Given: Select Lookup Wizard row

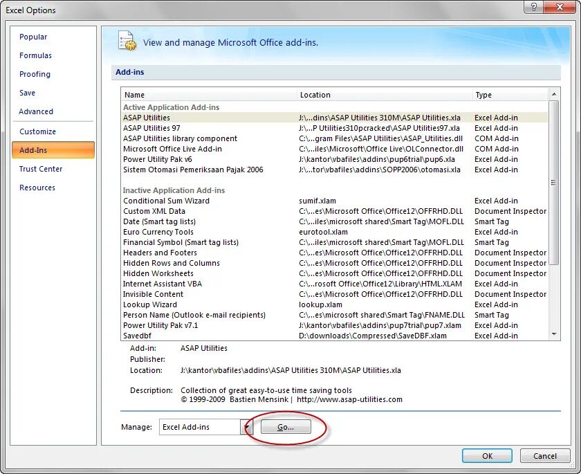Looking at the screenshot, I should tap(335, 304).
